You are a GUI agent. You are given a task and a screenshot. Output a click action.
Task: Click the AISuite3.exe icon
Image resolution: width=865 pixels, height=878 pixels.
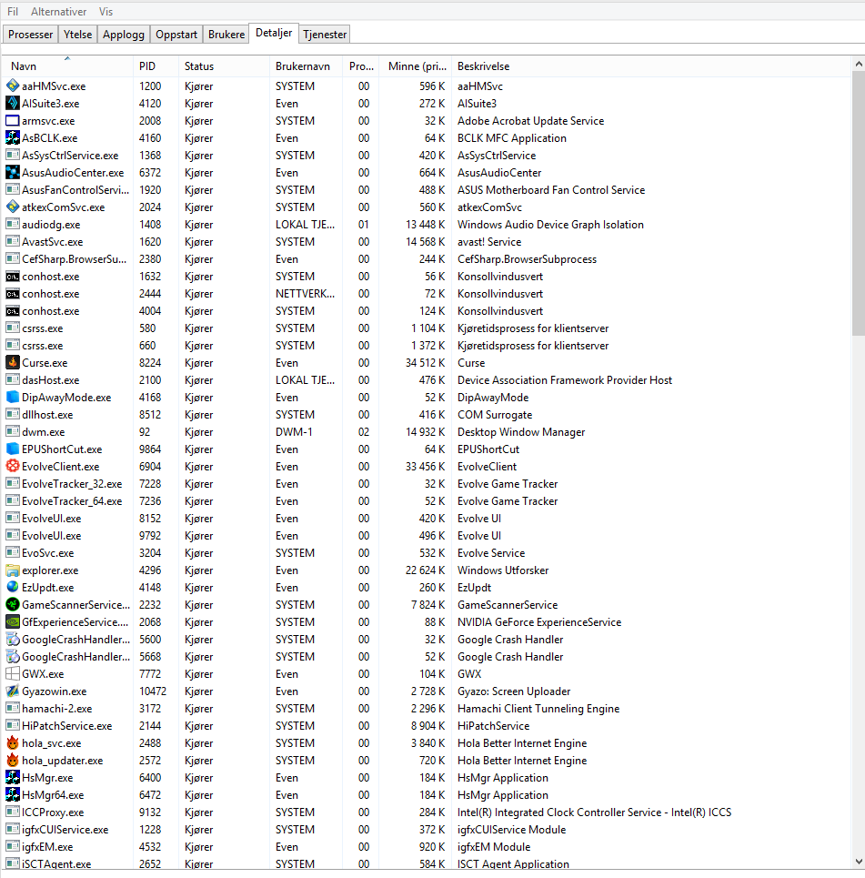(x=13, y=103)
